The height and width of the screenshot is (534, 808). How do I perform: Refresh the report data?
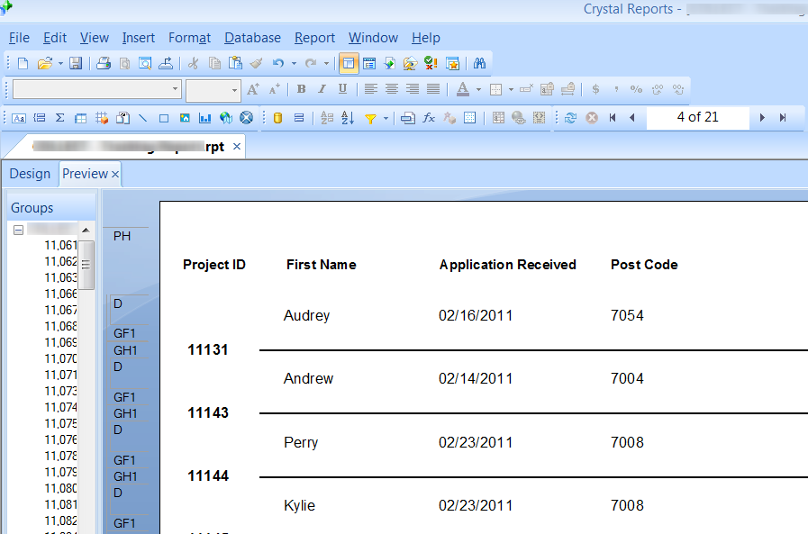[571, 118]
